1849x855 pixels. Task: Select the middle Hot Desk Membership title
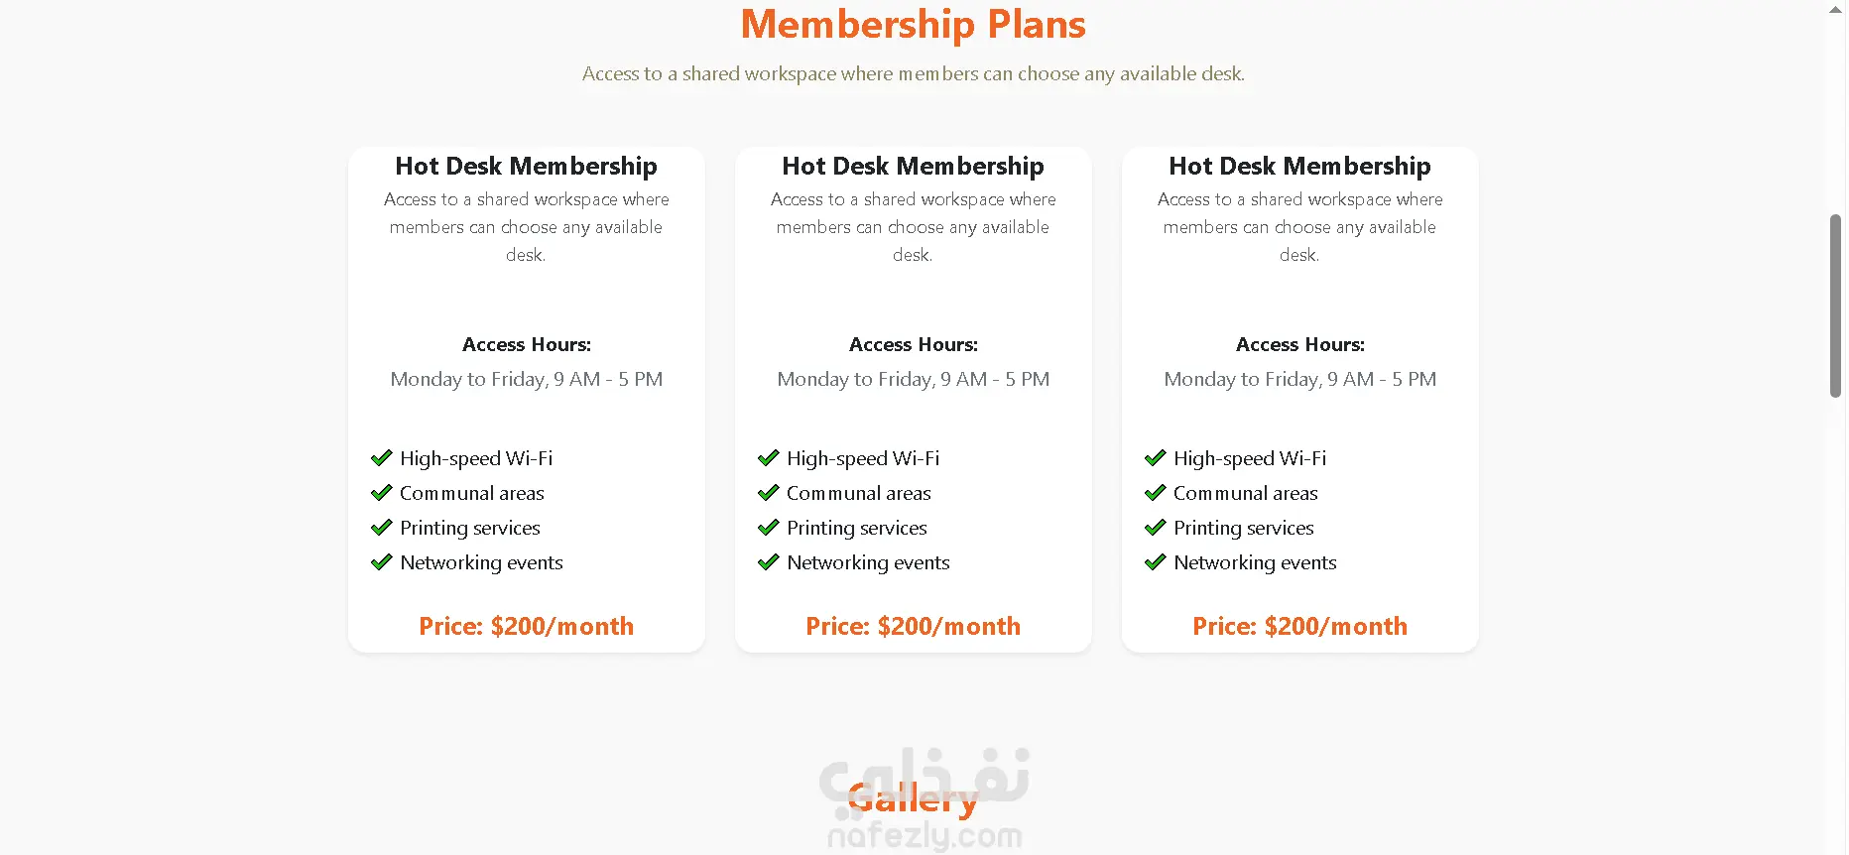[913, 166]
